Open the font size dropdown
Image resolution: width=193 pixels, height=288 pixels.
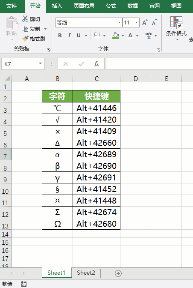(x=136, y=22)
